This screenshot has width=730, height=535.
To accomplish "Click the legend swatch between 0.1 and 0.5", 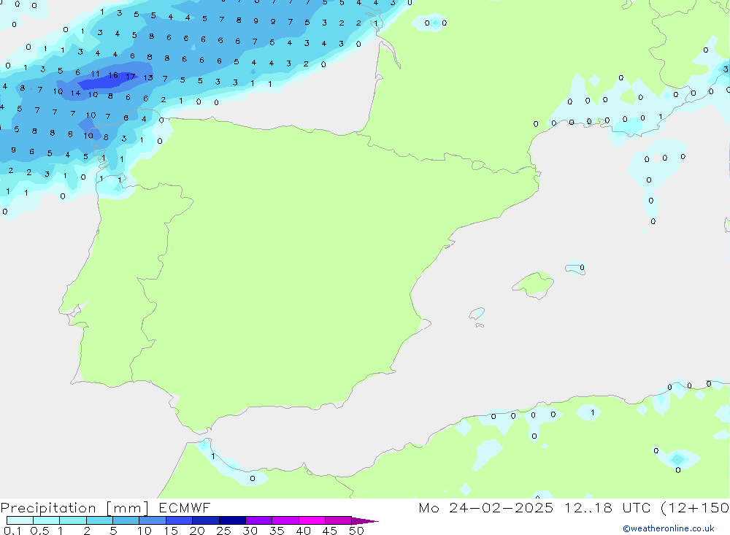I will coord(20,520).
